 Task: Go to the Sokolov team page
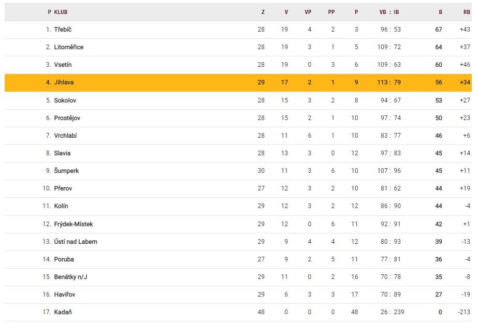click(x=65, y=100)
